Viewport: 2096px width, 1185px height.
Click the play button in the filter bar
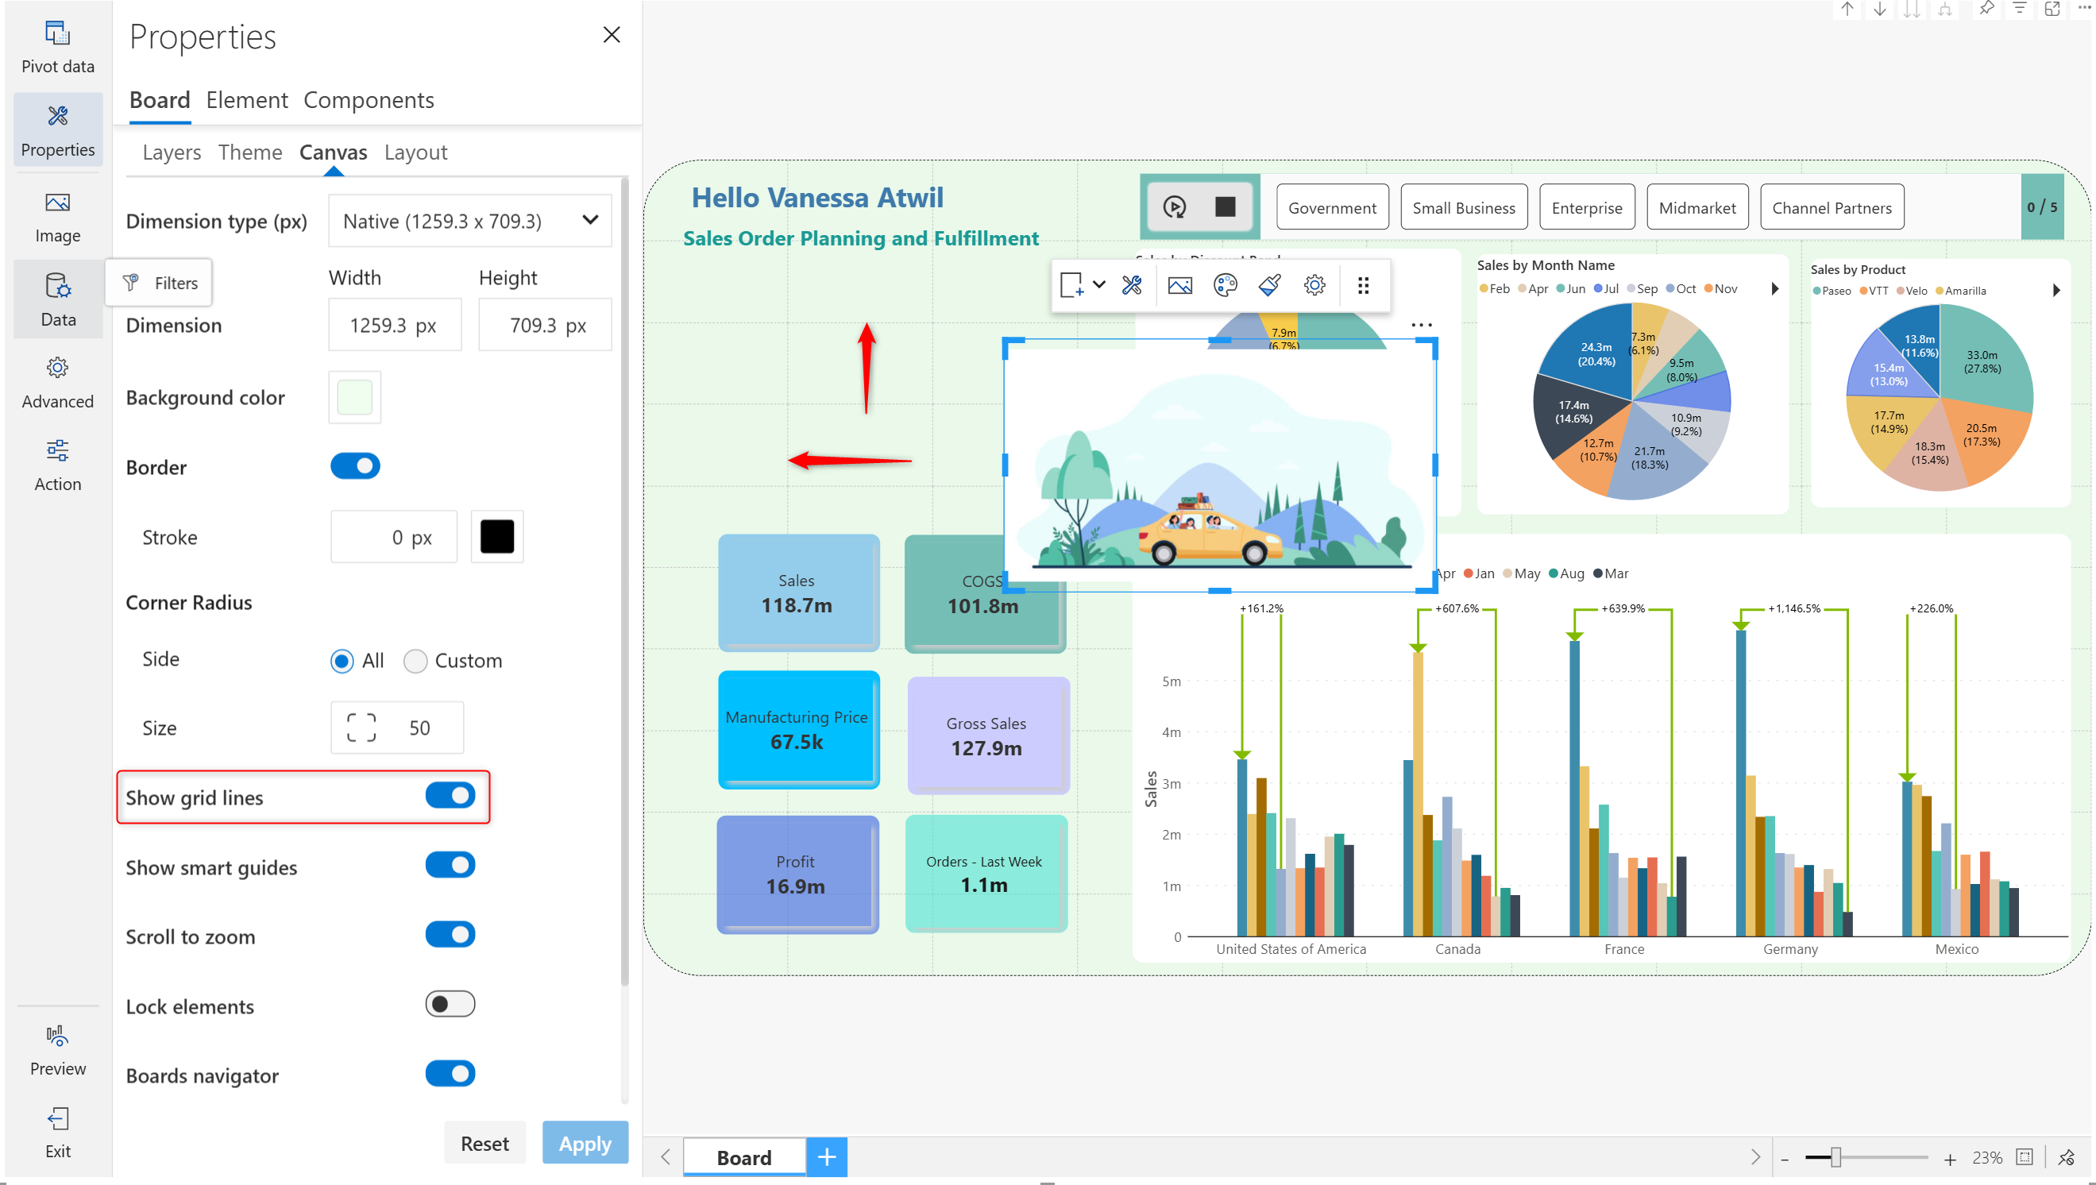coord(1174,207)
